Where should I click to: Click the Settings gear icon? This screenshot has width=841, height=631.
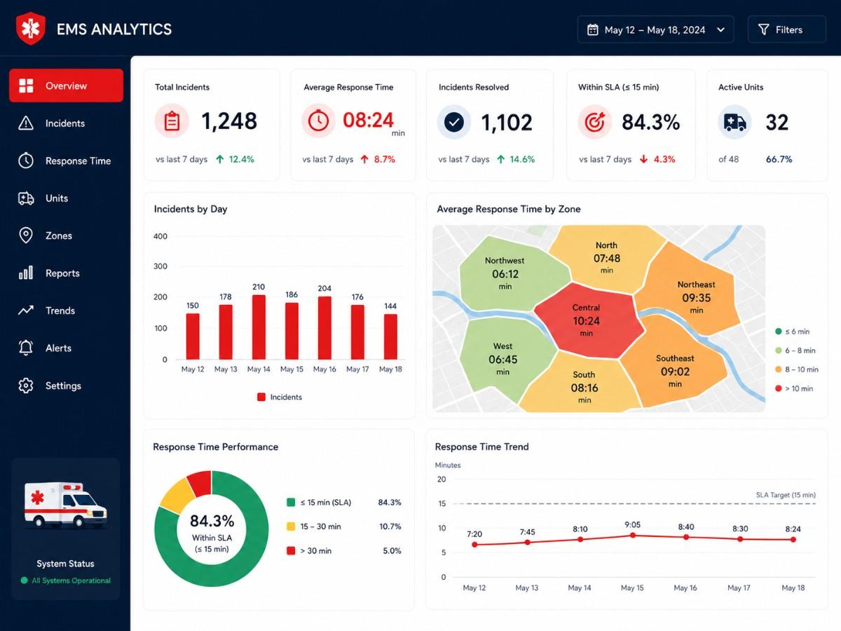pyautogui.click(x=26, y=386)
